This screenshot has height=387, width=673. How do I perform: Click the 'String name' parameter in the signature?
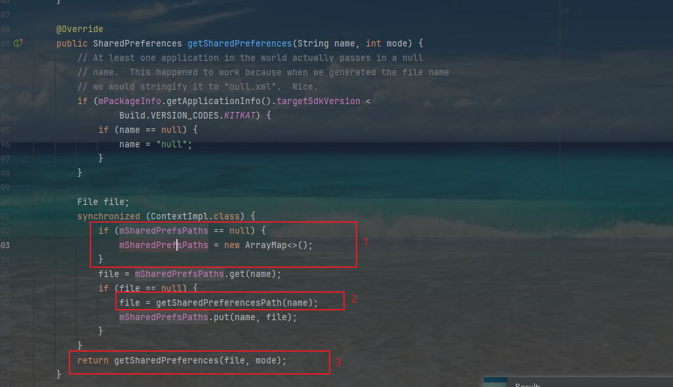326,43
